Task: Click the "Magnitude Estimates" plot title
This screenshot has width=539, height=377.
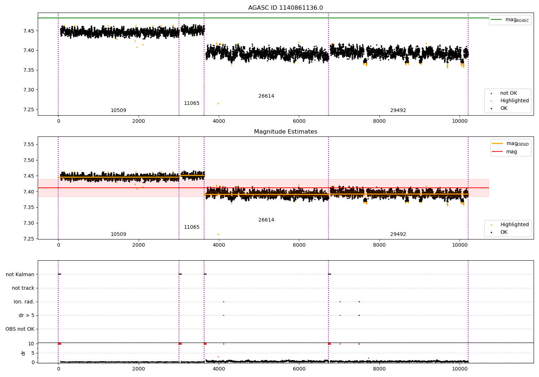Action: pyautogui.click(x=286, y=132)
